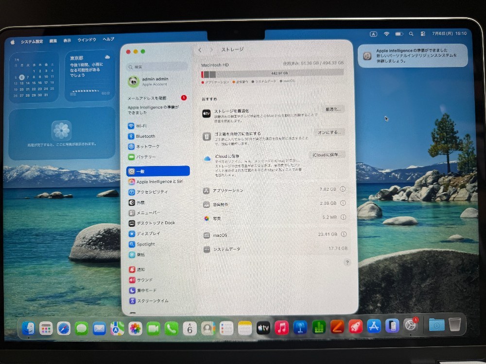Image resolution: width=486 pixels, height=364 pixels.
Task: Open Messages app in the Dock
Action: point(82,329)
